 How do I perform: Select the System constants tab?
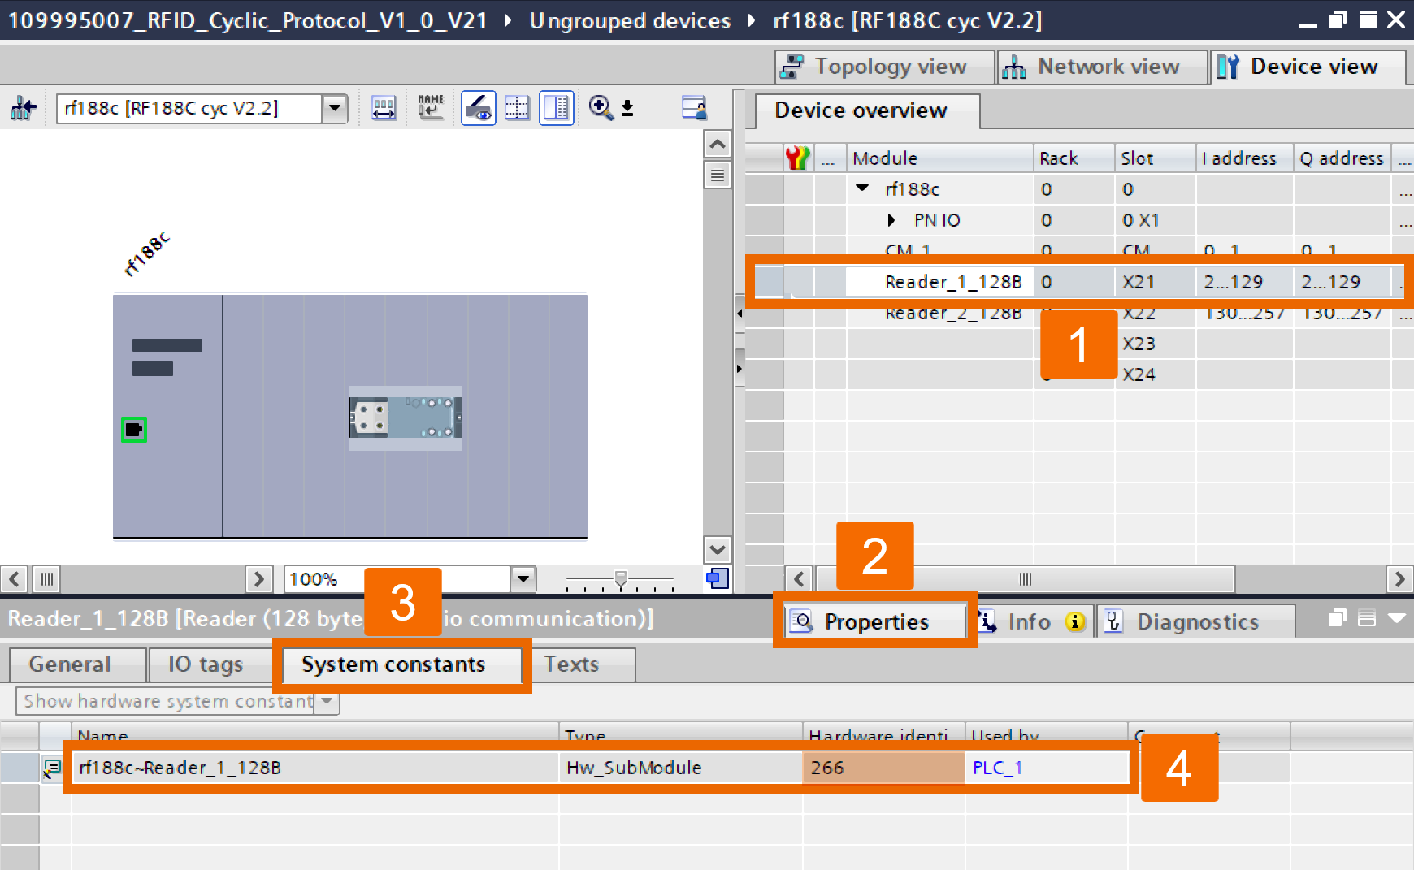(402, 664)
